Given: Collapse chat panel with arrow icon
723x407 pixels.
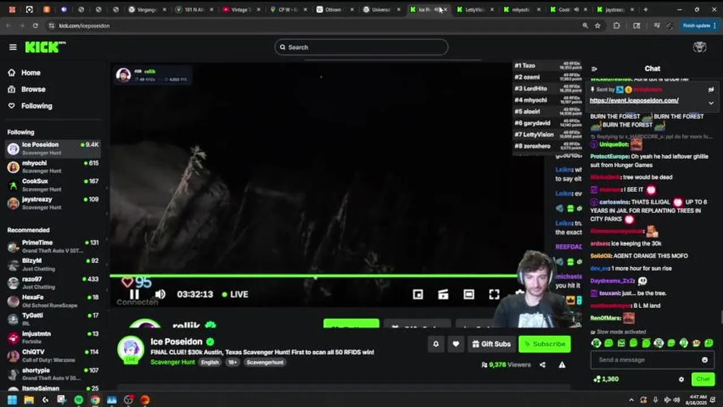Looking at the screenshot, I should (594, 69).
